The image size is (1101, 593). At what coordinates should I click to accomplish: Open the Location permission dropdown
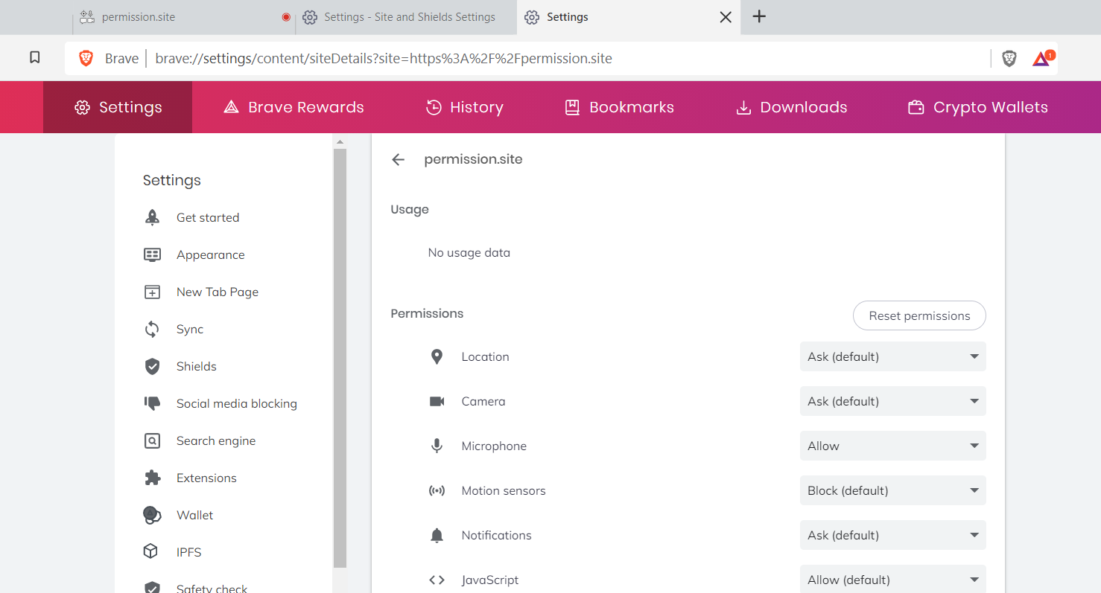(892, 356)
